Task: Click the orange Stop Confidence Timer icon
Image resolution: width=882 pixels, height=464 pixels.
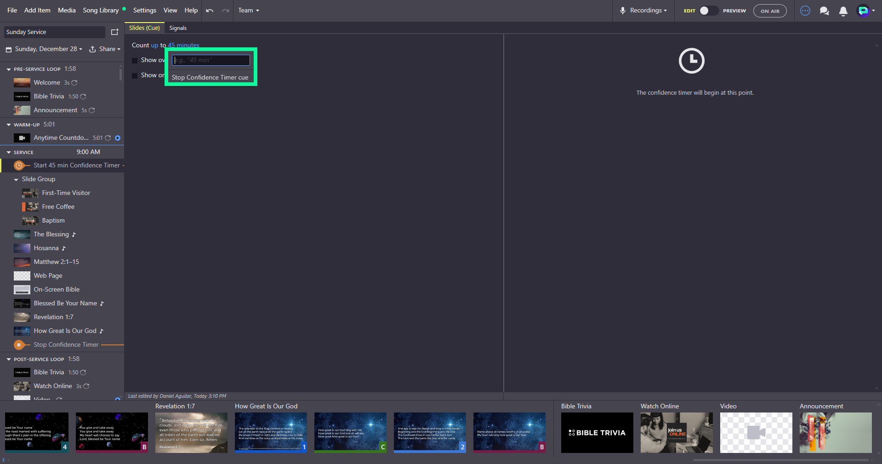Action: pos(19,344)
